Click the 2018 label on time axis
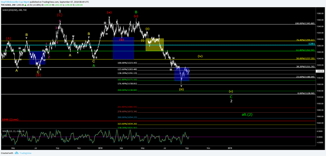 100,148
